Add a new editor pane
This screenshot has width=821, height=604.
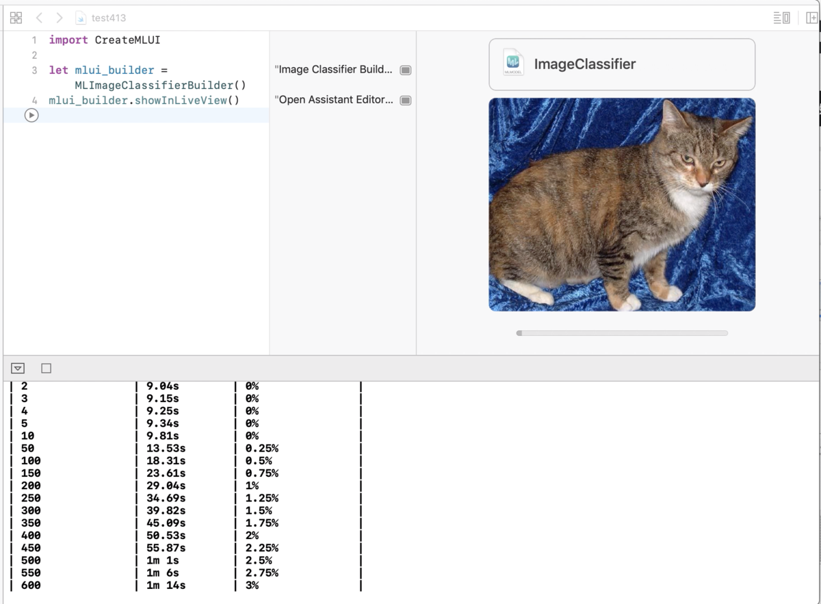pos(812,18)
